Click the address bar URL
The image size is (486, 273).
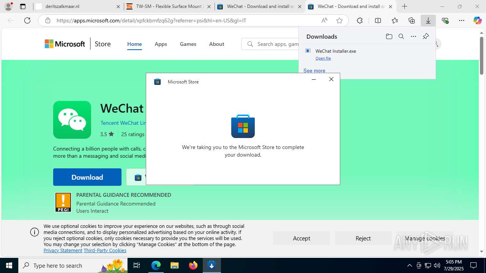coord(151,20)
